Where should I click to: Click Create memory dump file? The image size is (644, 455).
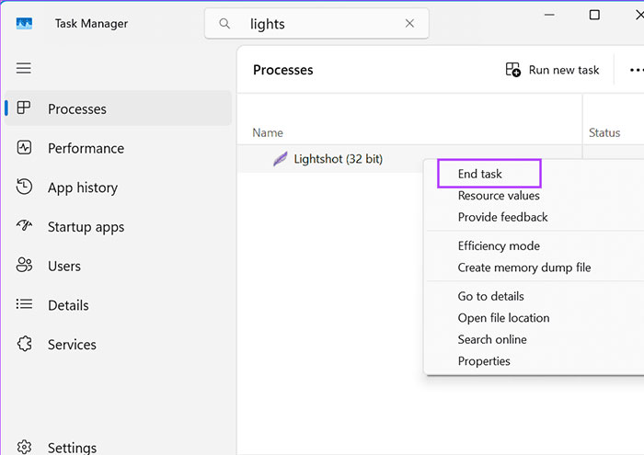click(524, 267)
